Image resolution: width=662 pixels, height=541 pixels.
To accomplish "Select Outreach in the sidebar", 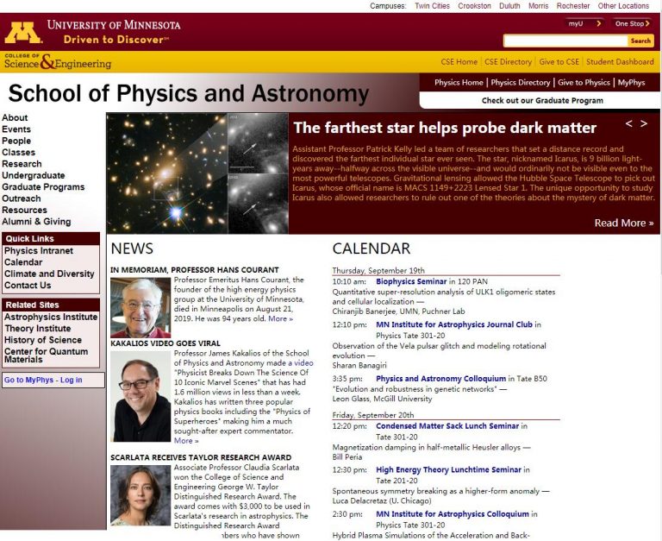I will click(21, 198).
